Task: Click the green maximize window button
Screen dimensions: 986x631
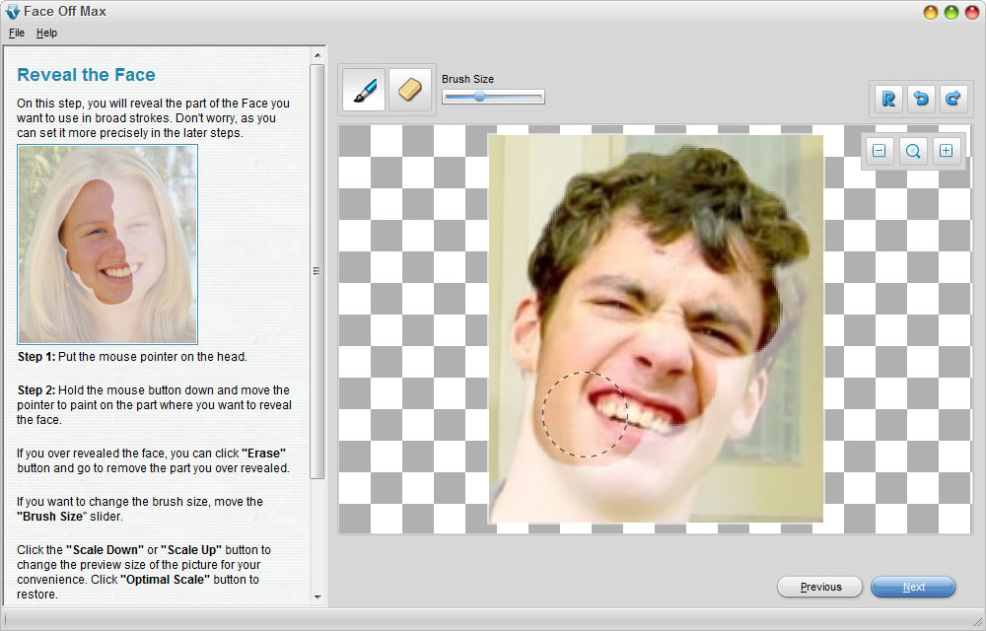Action: (x=951, y=12)
